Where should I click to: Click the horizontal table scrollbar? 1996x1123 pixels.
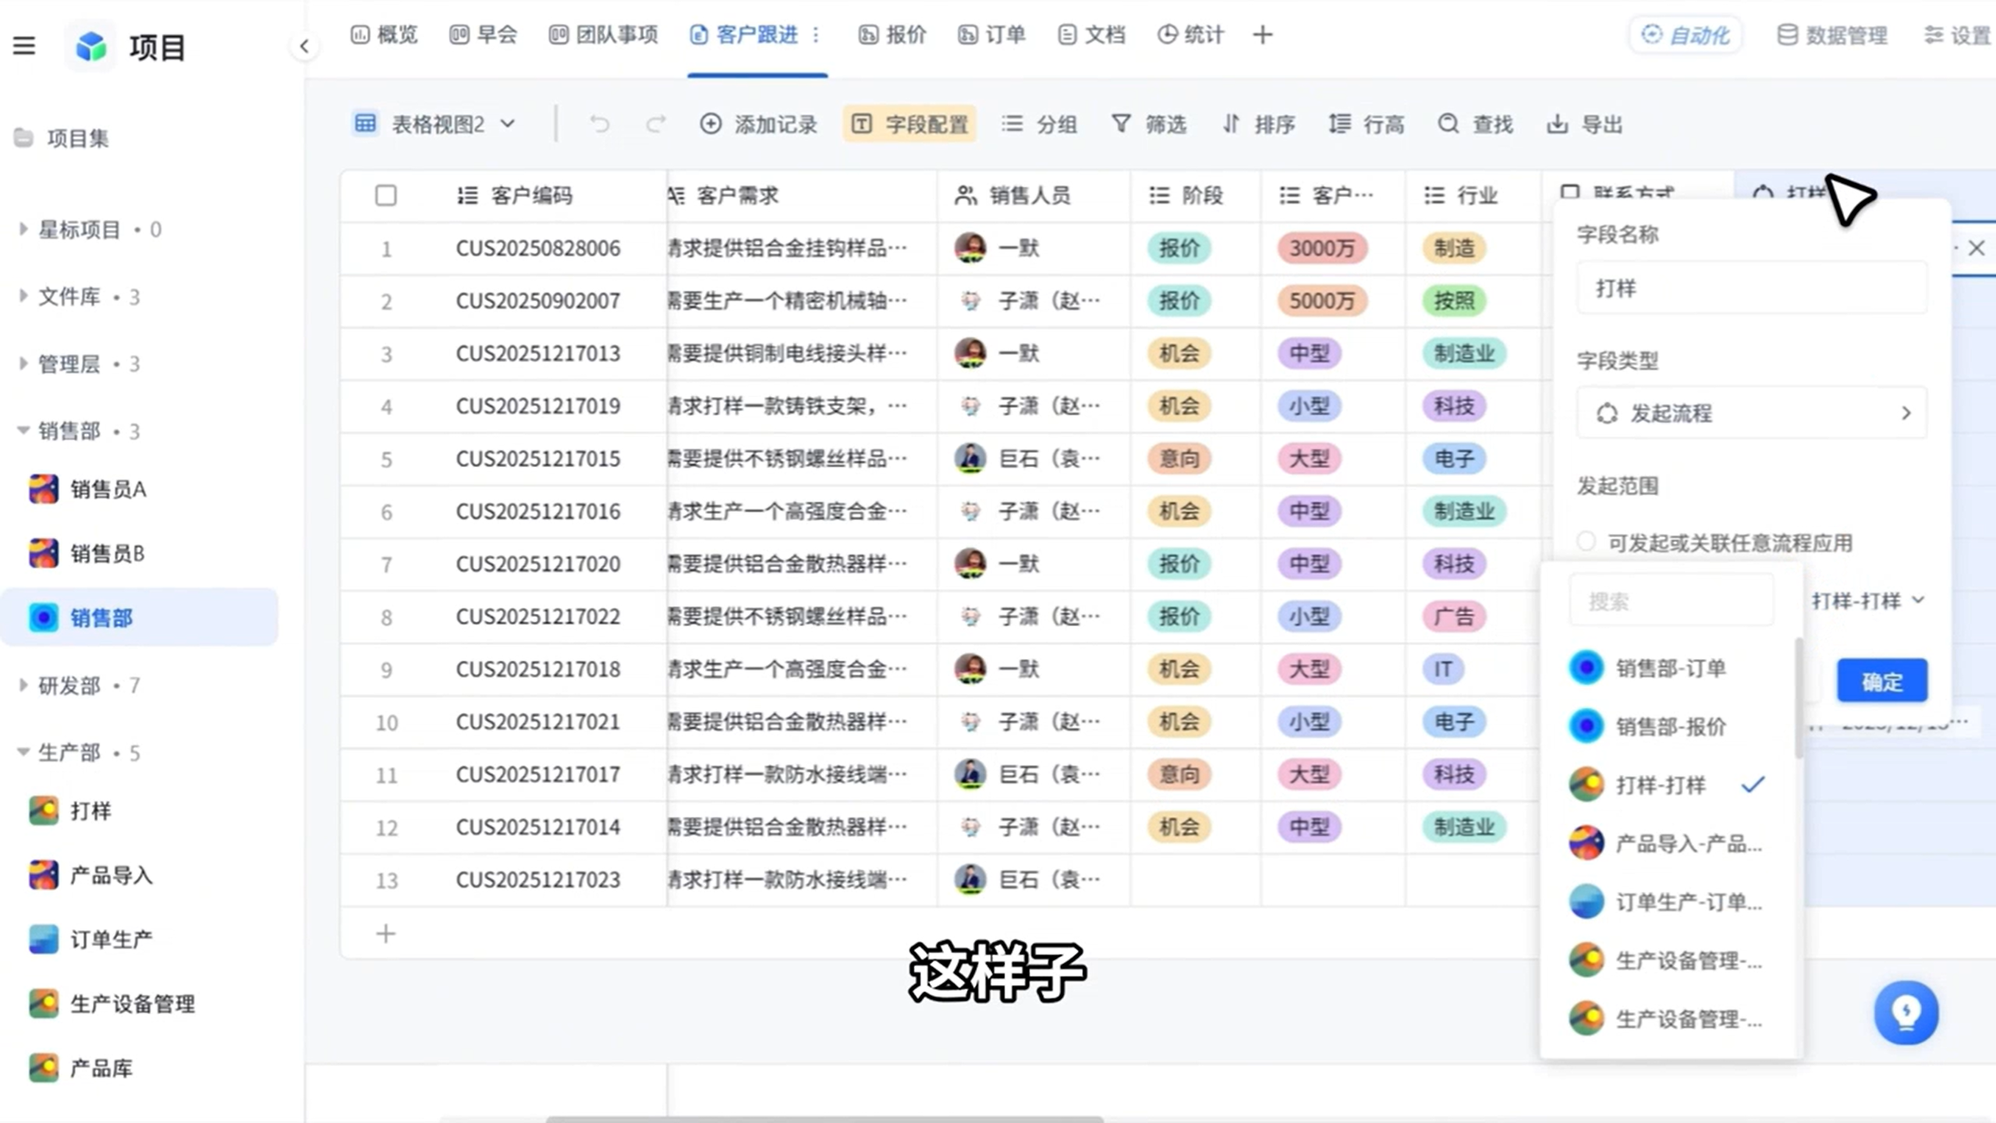824,1119
